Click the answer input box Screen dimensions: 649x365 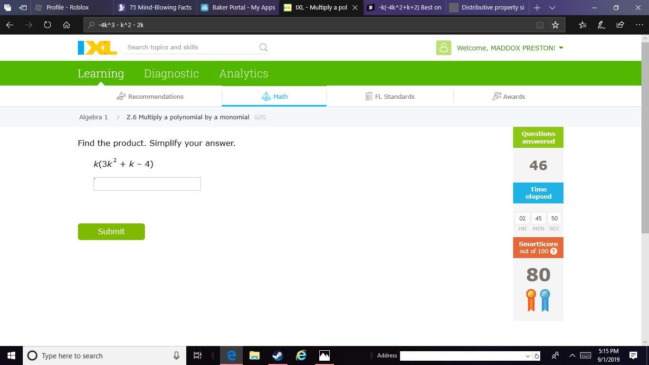[147, 184]
